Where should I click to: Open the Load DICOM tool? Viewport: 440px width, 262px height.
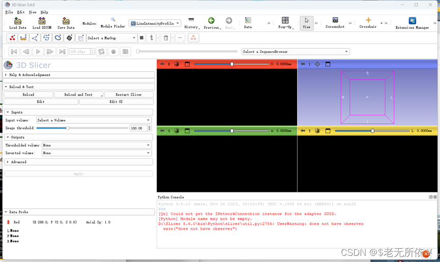(42, 23)
